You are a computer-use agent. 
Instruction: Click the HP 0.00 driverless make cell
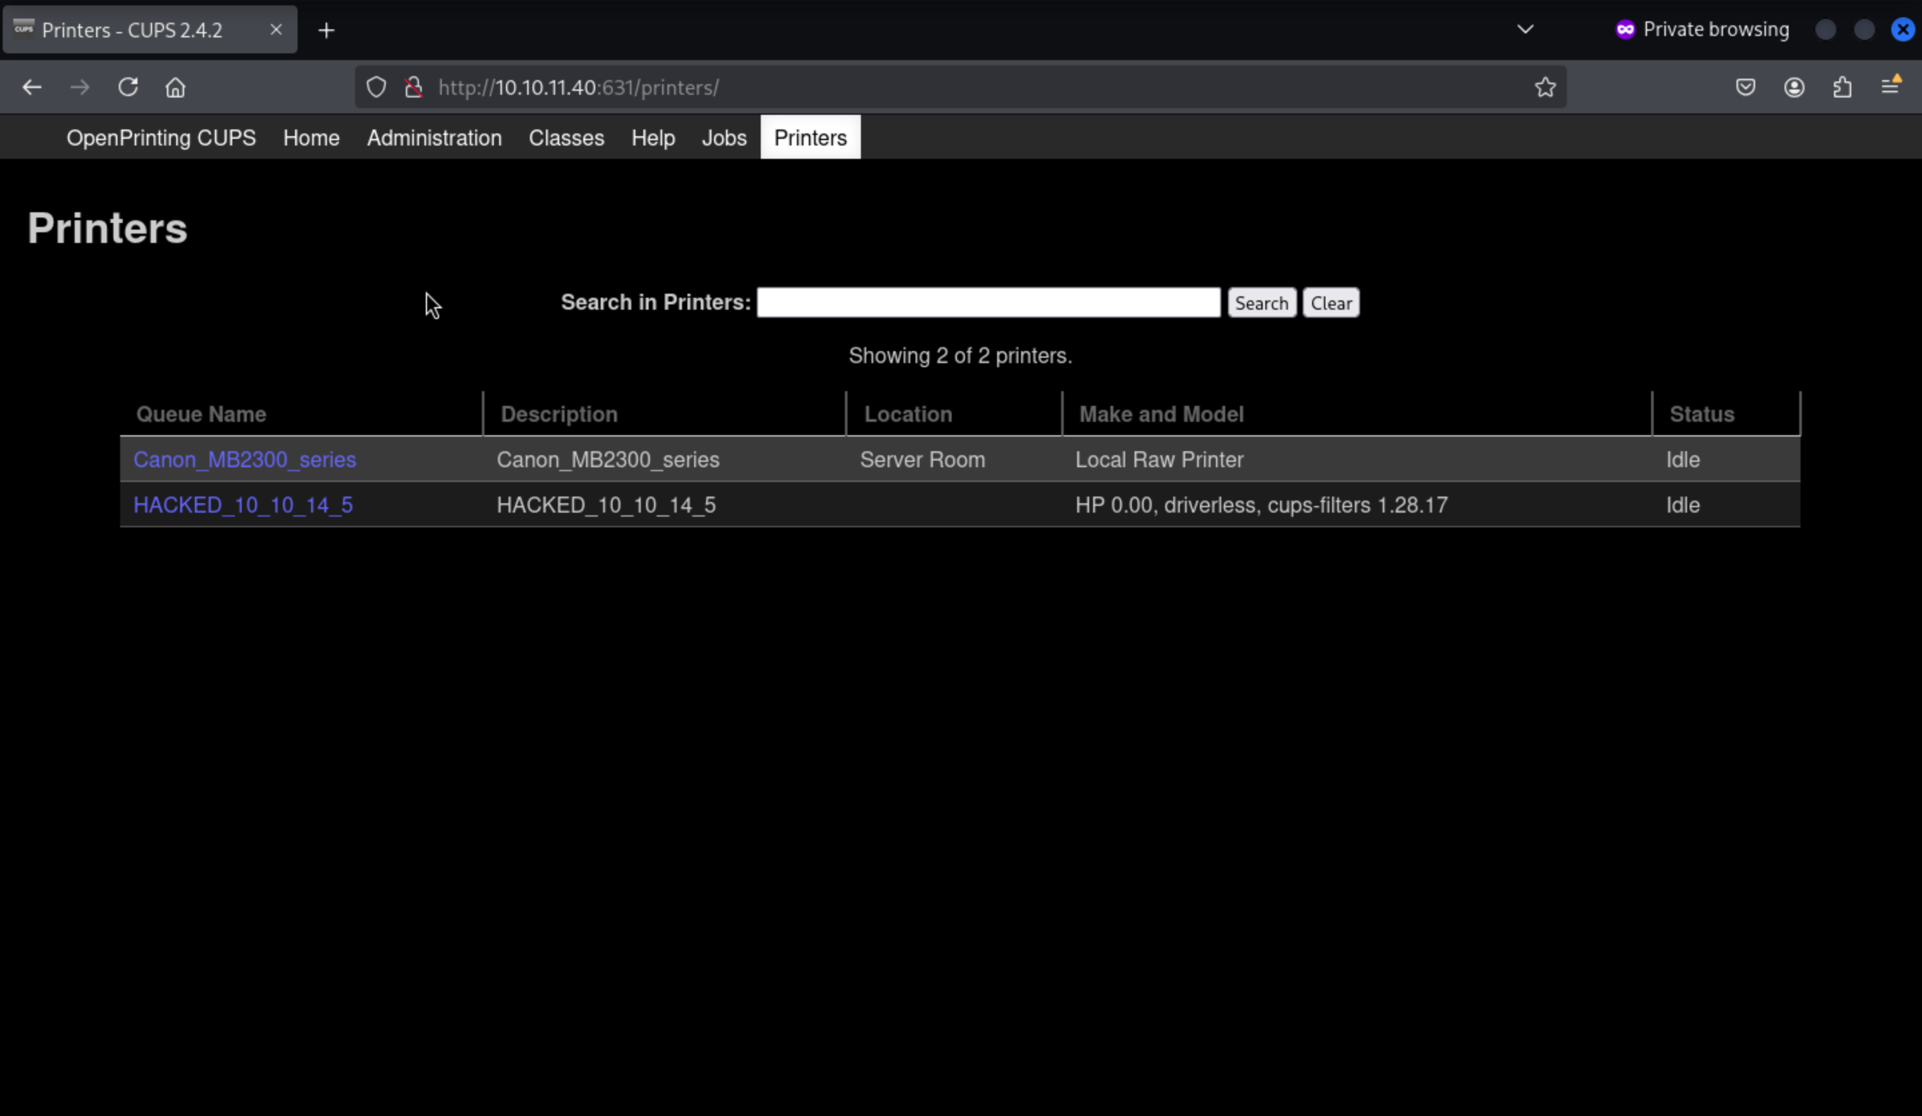coord(1261,505)
